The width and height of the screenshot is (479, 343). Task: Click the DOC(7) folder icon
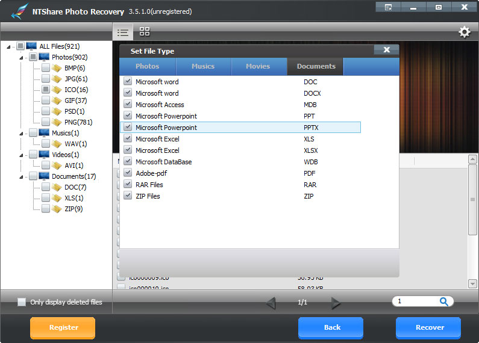[x=57, y=187]
